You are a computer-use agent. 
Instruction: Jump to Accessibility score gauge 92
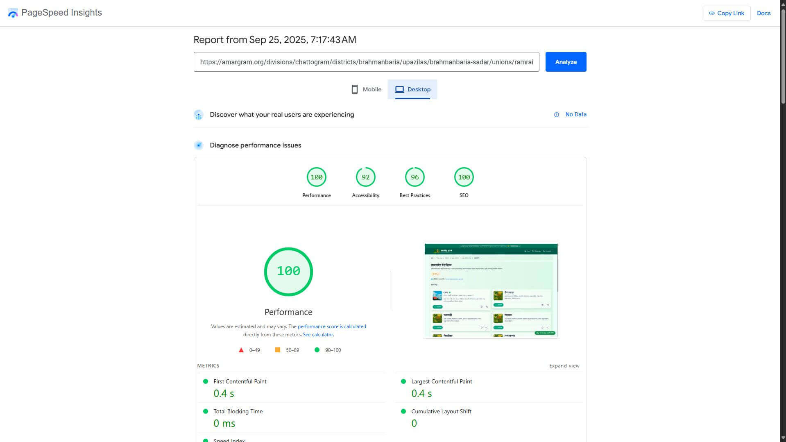[x=365, y=177]
